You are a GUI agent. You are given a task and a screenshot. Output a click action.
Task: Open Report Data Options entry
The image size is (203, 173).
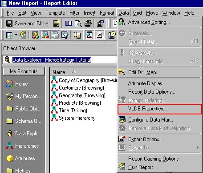click(159, 92)
